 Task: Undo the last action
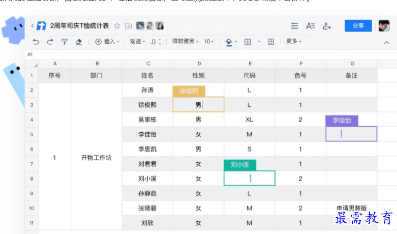click(36, 42)
